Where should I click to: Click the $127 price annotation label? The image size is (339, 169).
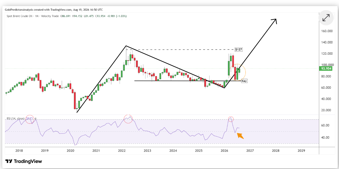[238, 49]
